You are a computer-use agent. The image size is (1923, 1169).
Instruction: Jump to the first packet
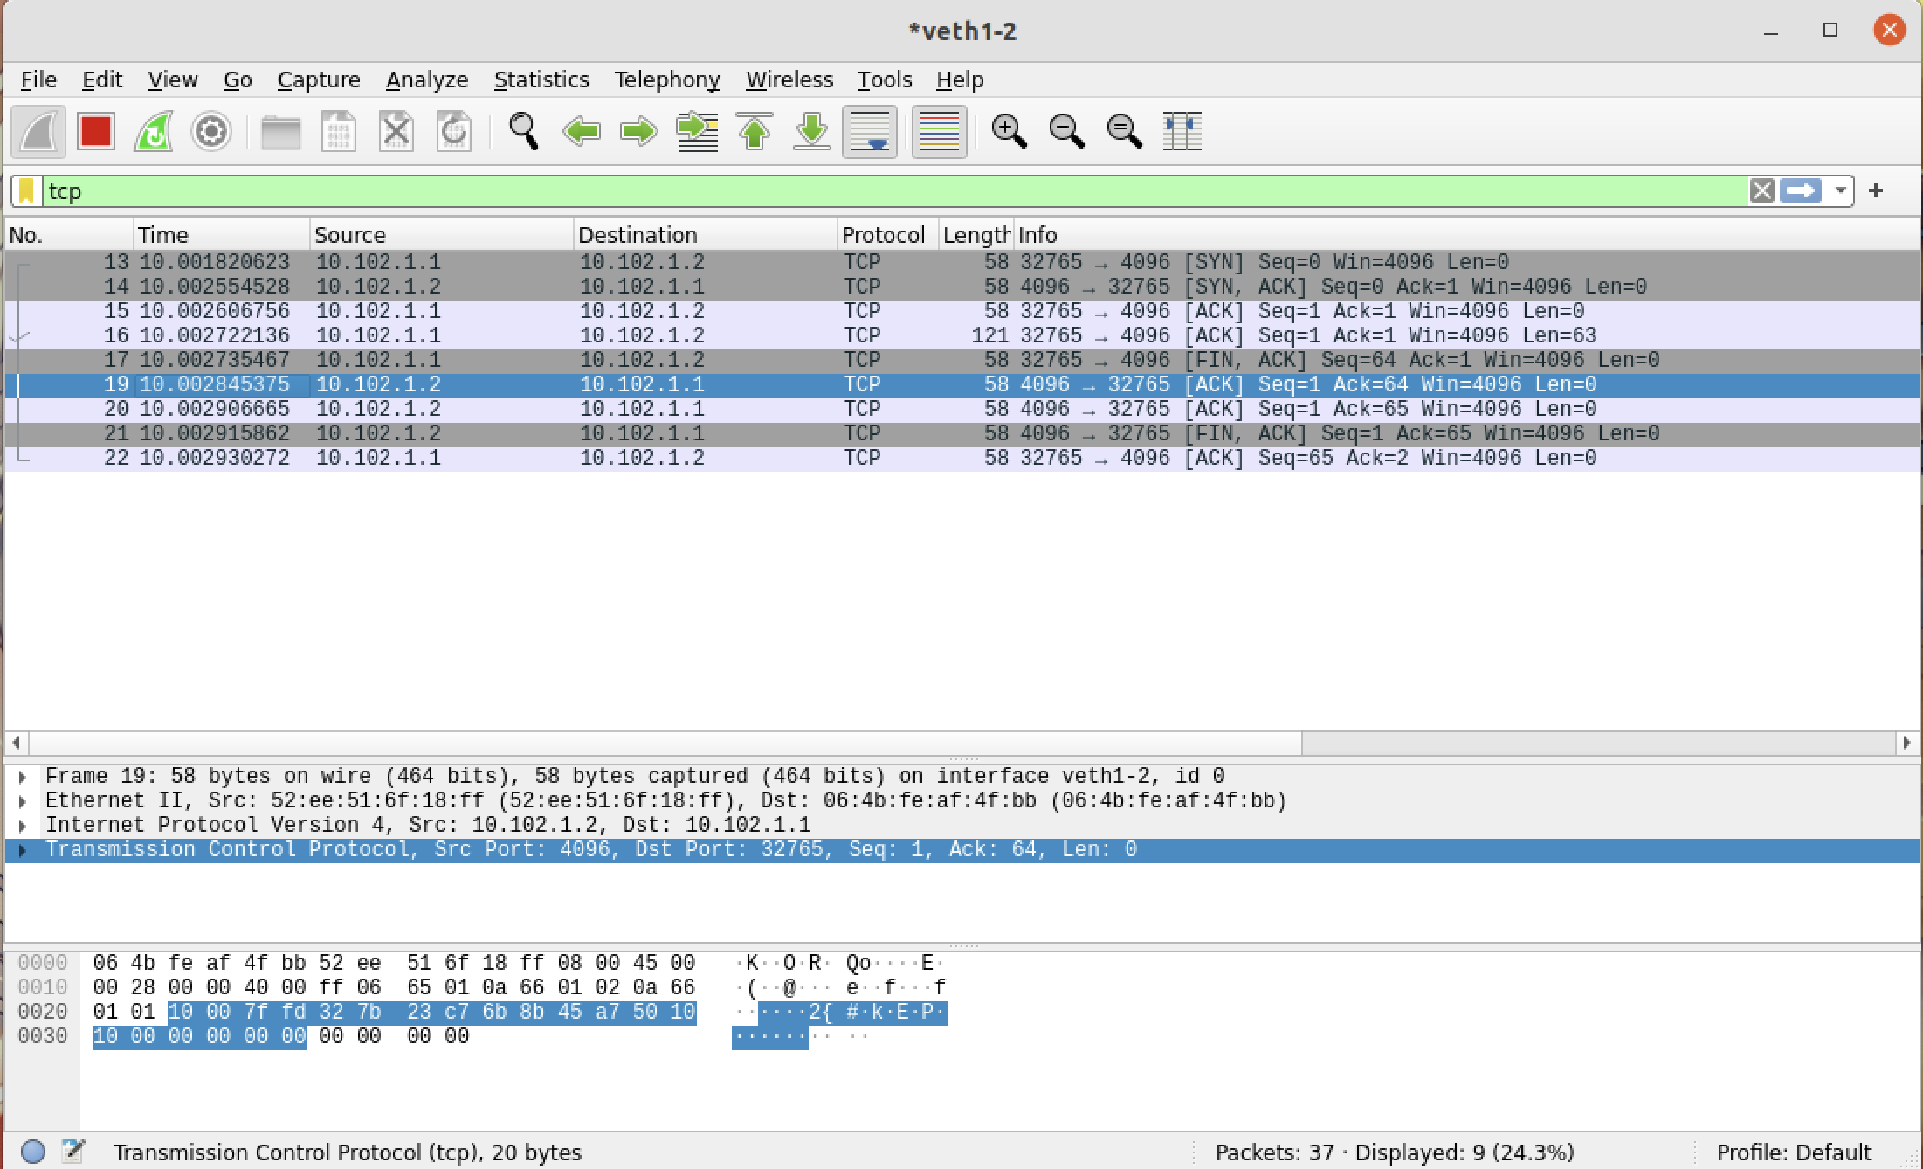[755, 132]
